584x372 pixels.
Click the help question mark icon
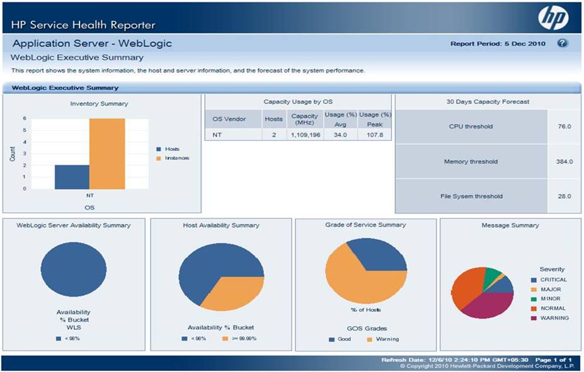(563, 43)
